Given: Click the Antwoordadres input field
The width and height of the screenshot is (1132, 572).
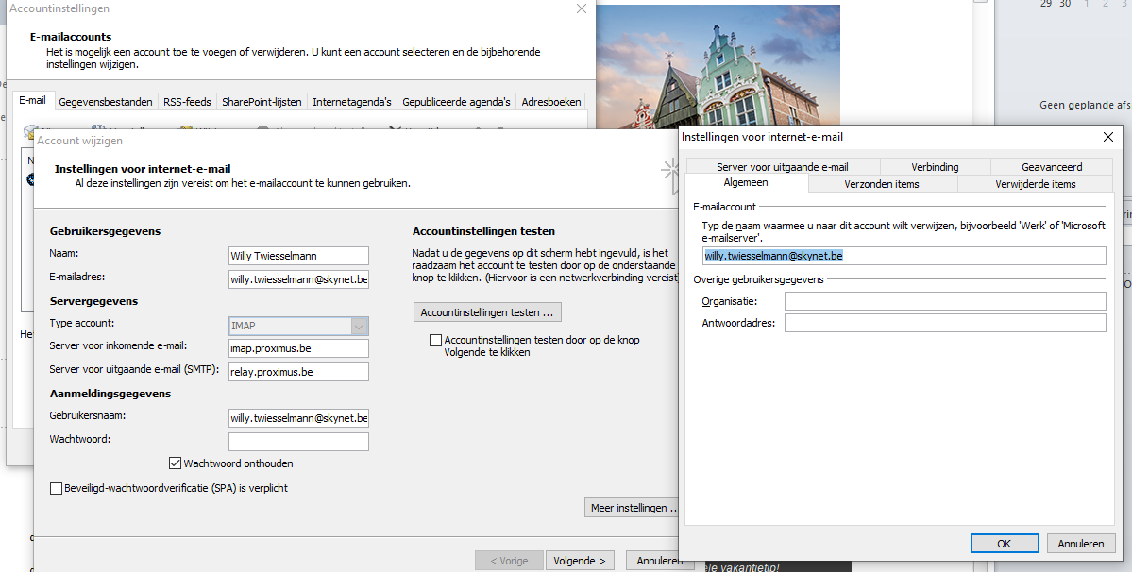Looking at the screenshot, I should [x=944, y=323].
